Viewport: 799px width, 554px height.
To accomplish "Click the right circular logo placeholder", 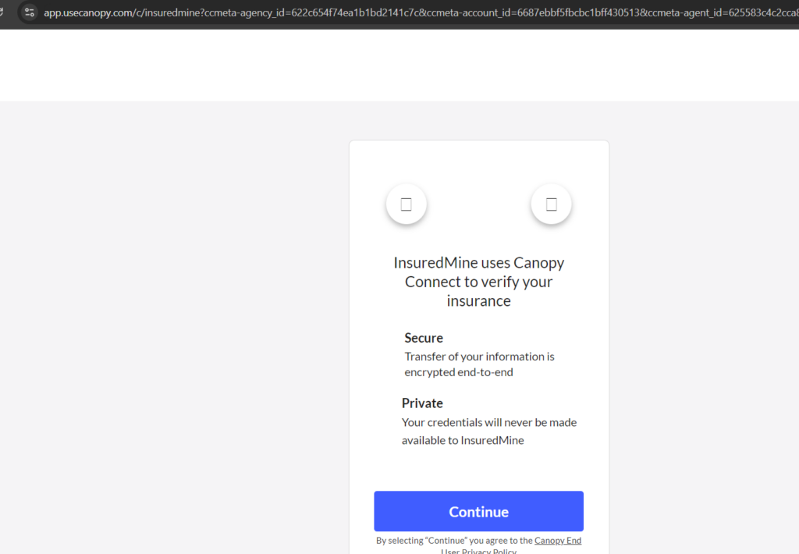I will click(552, 204).
